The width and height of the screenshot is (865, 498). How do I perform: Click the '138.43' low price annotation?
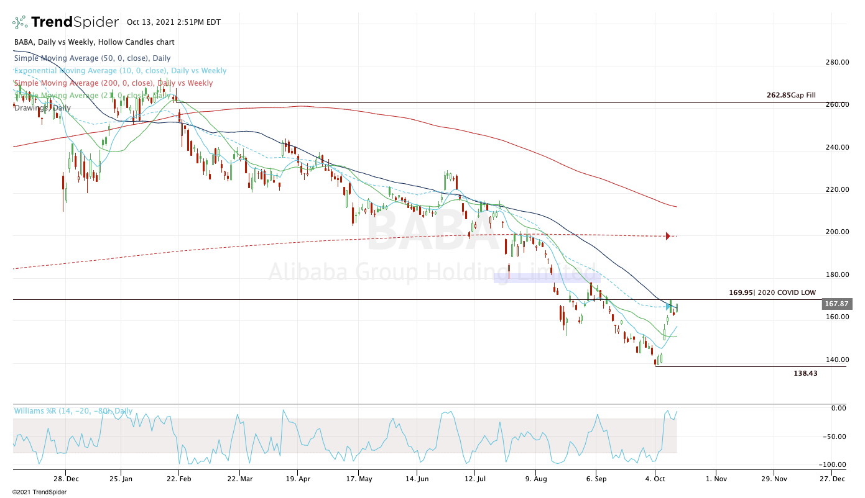(805, 374)
